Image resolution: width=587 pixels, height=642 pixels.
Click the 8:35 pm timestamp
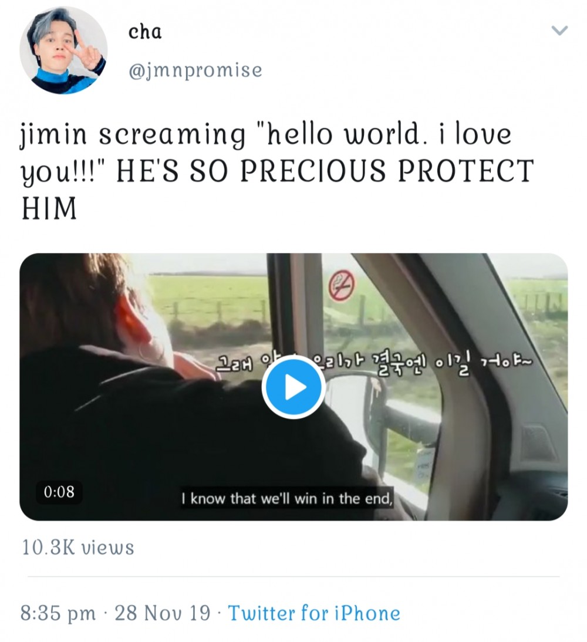[x=58, y=613]
